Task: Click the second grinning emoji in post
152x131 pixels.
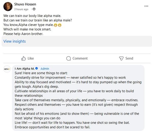Action: [60, 25]
